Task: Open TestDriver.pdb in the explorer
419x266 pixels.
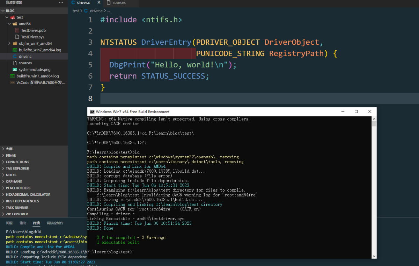Action: (x=33, y=30)
